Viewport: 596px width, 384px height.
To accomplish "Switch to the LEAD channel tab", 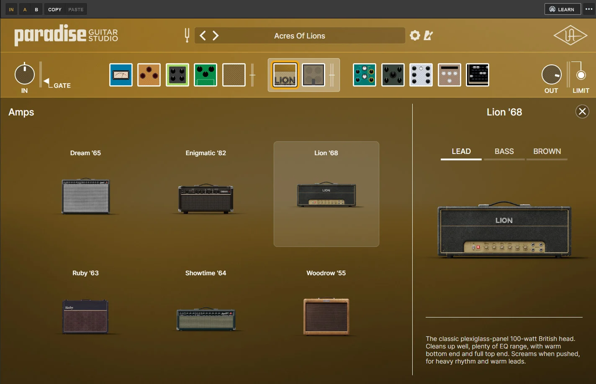I will click(x=461, y=152).
